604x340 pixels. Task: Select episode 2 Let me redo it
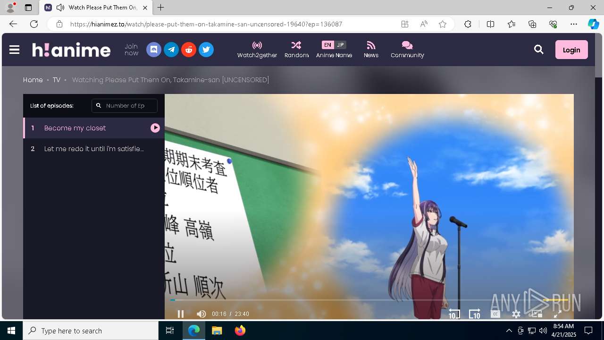coord(94,149)
